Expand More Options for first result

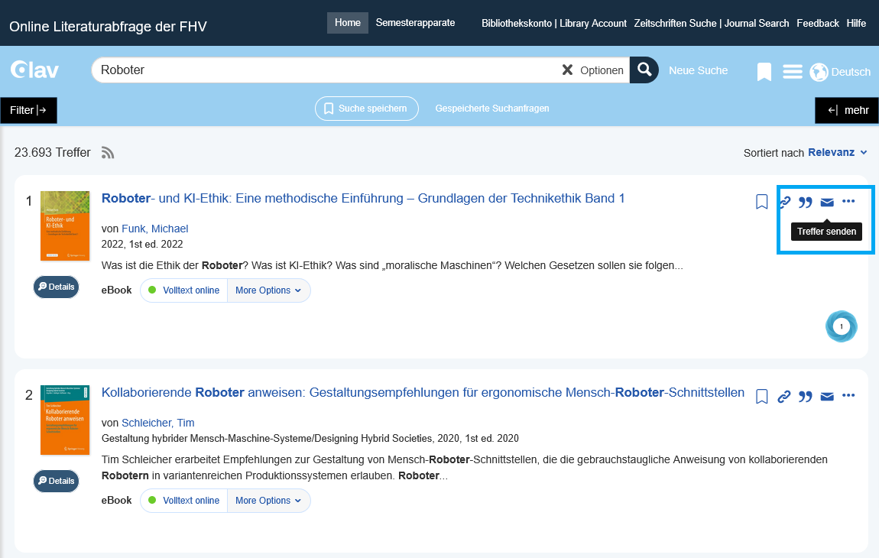(x=268, y=290)
